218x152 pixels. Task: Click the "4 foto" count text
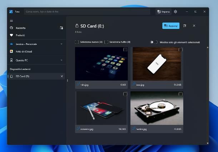coord(78,32)
